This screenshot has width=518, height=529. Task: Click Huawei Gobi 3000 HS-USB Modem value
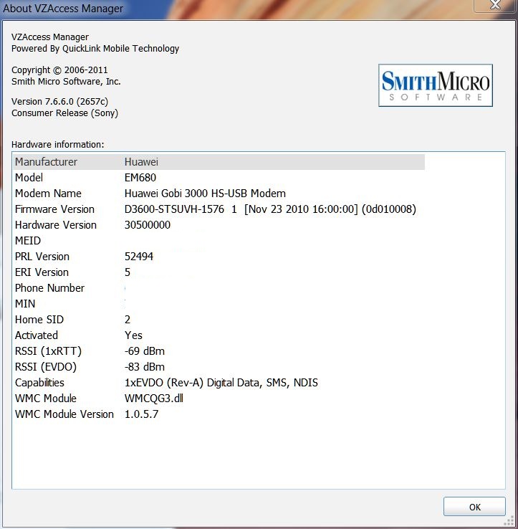tap(205, 194)
